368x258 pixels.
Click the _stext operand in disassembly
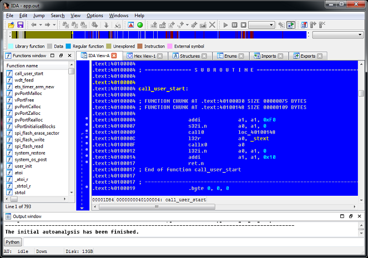[260, 139]
